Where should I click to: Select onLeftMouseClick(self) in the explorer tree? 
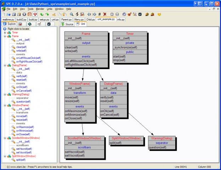coord(28,58)
